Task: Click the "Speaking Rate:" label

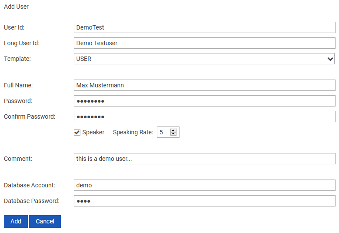Action: point(133,132)
